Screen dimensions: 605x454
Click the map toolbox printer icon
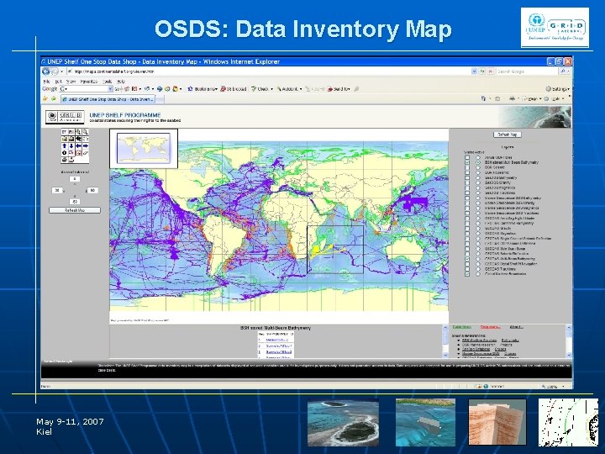(65, 160)
